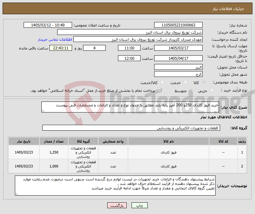Select the خدمت radio button

[186, 82]
